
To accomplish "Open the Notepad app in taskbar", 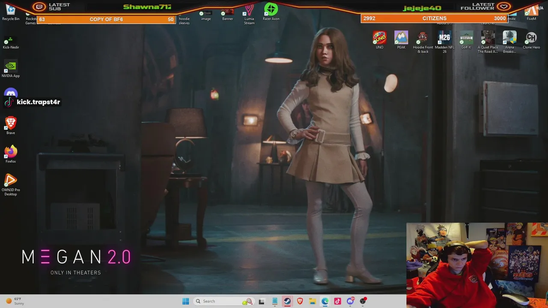I will click(x=274, y=301).
